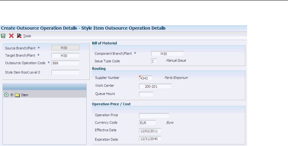
Task: Select the Item tree label
Action: tap(25, 95)
